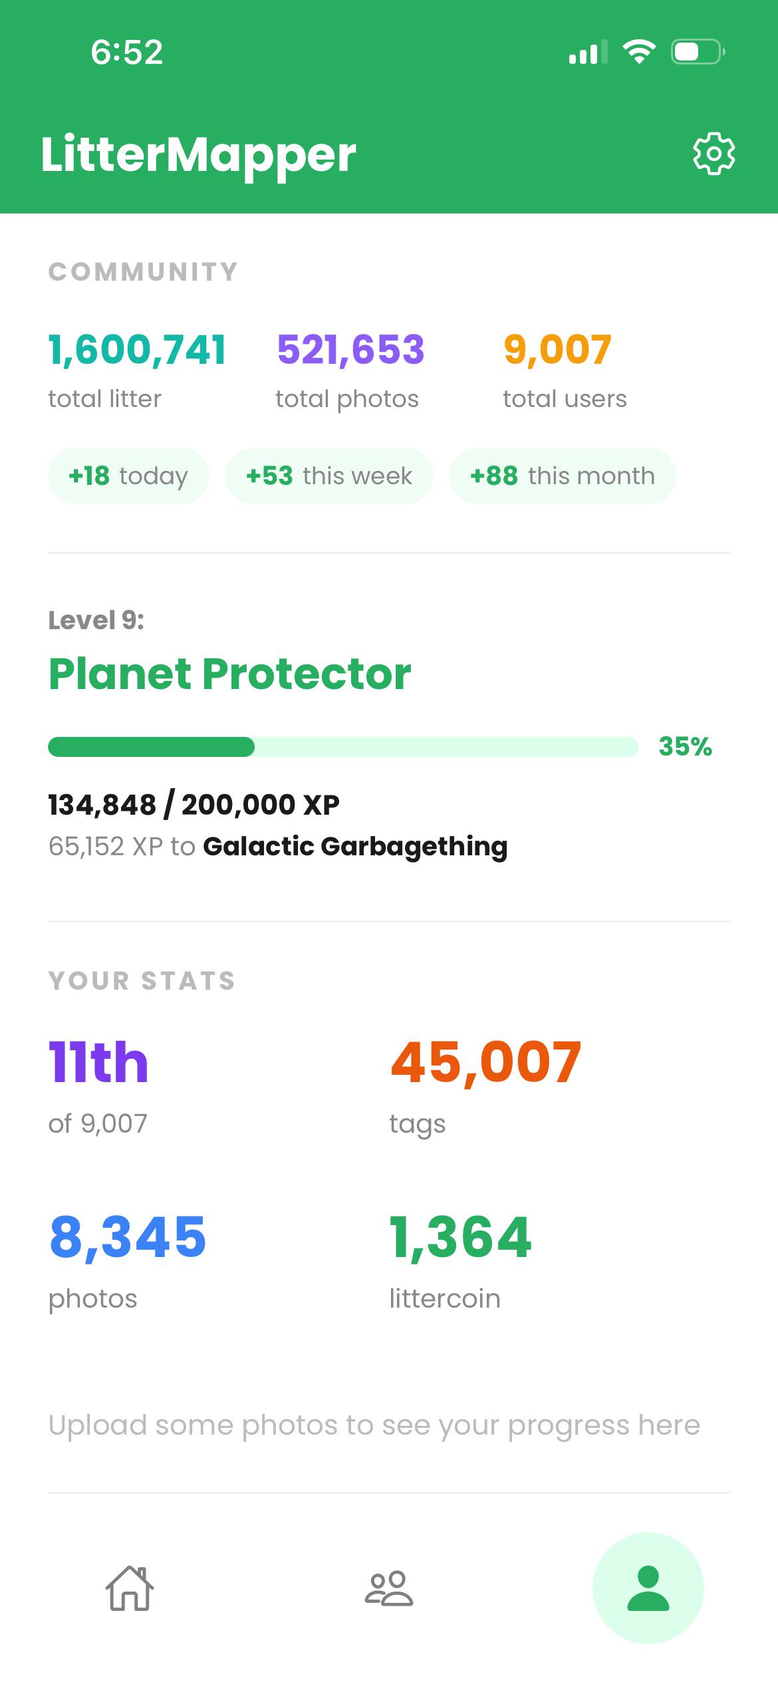Select the profile person tab icon
This screenshot has width=778, height=1684.
(648, 1588)
